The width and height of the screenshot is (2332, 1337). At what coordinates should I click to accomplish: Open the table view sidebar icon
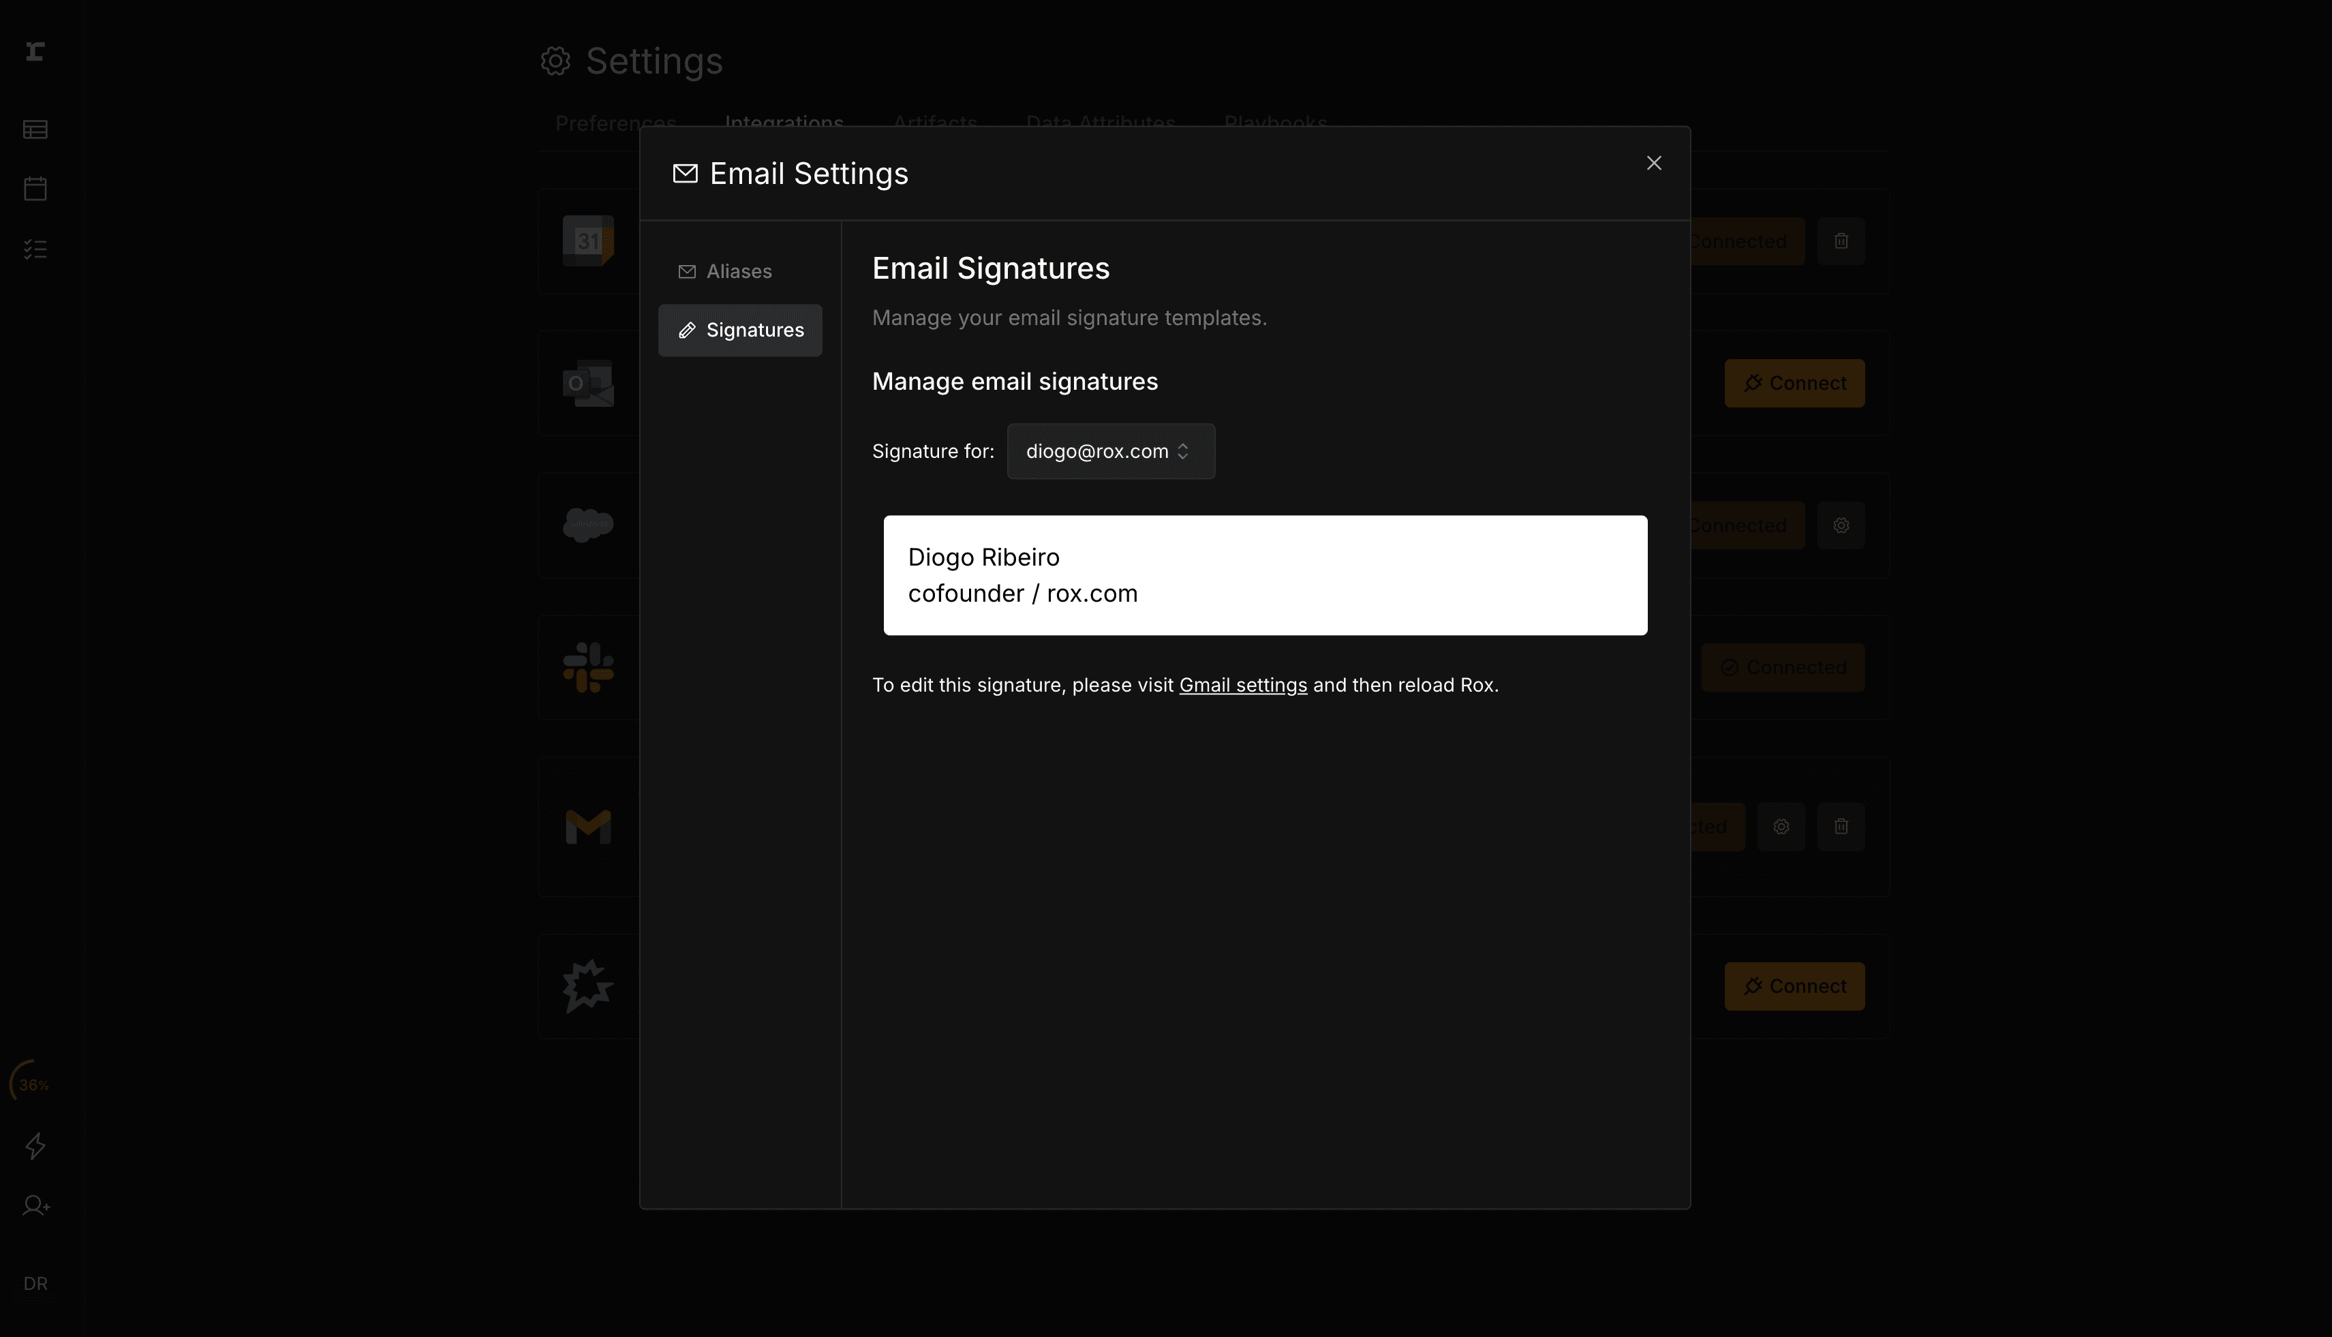tap(35, 129)
